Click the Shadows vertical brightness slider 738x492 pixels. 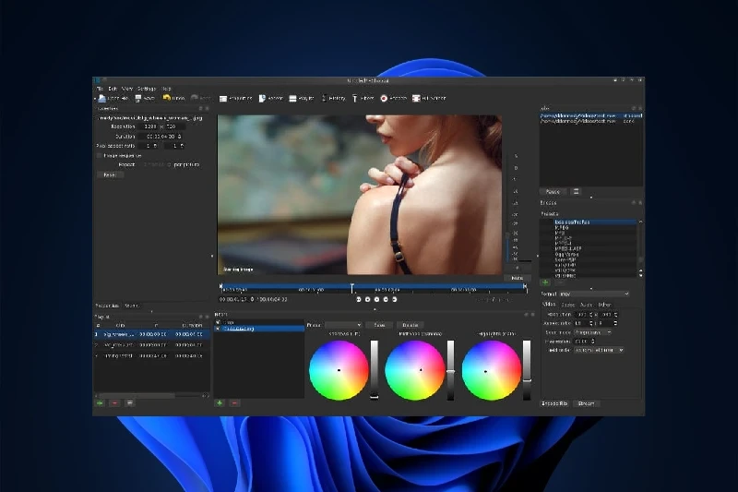(x=375, y=370)
